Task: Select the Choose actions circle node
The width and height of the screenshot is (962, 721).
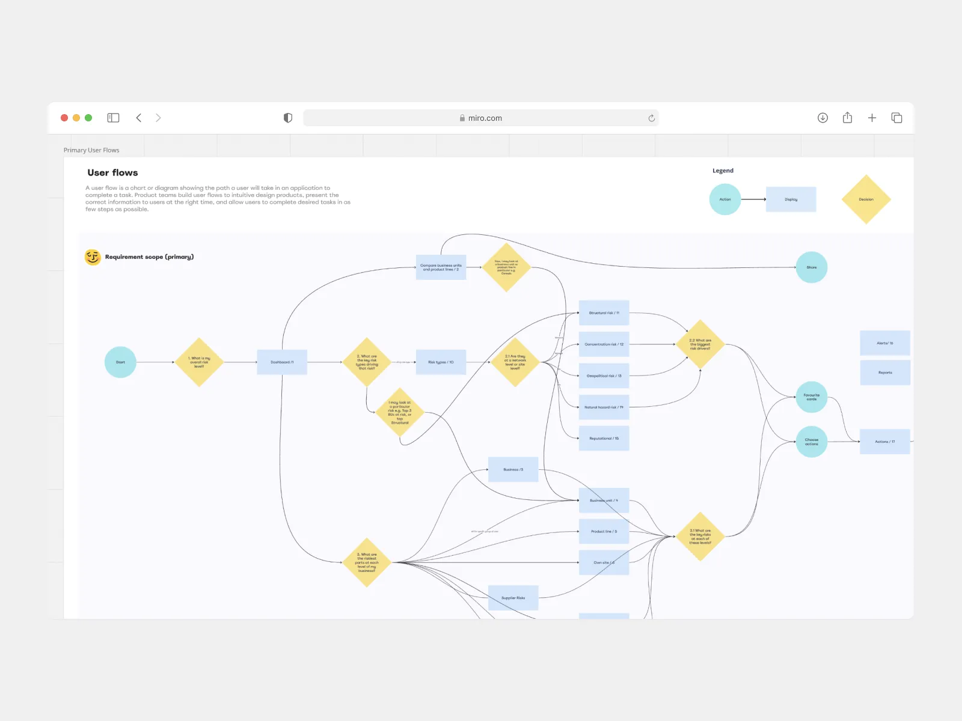Action: click(x=811, y=442)
